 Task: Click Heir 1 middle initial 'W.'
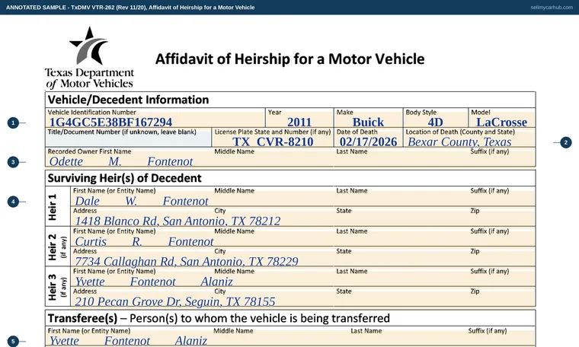tap(131, 201)
